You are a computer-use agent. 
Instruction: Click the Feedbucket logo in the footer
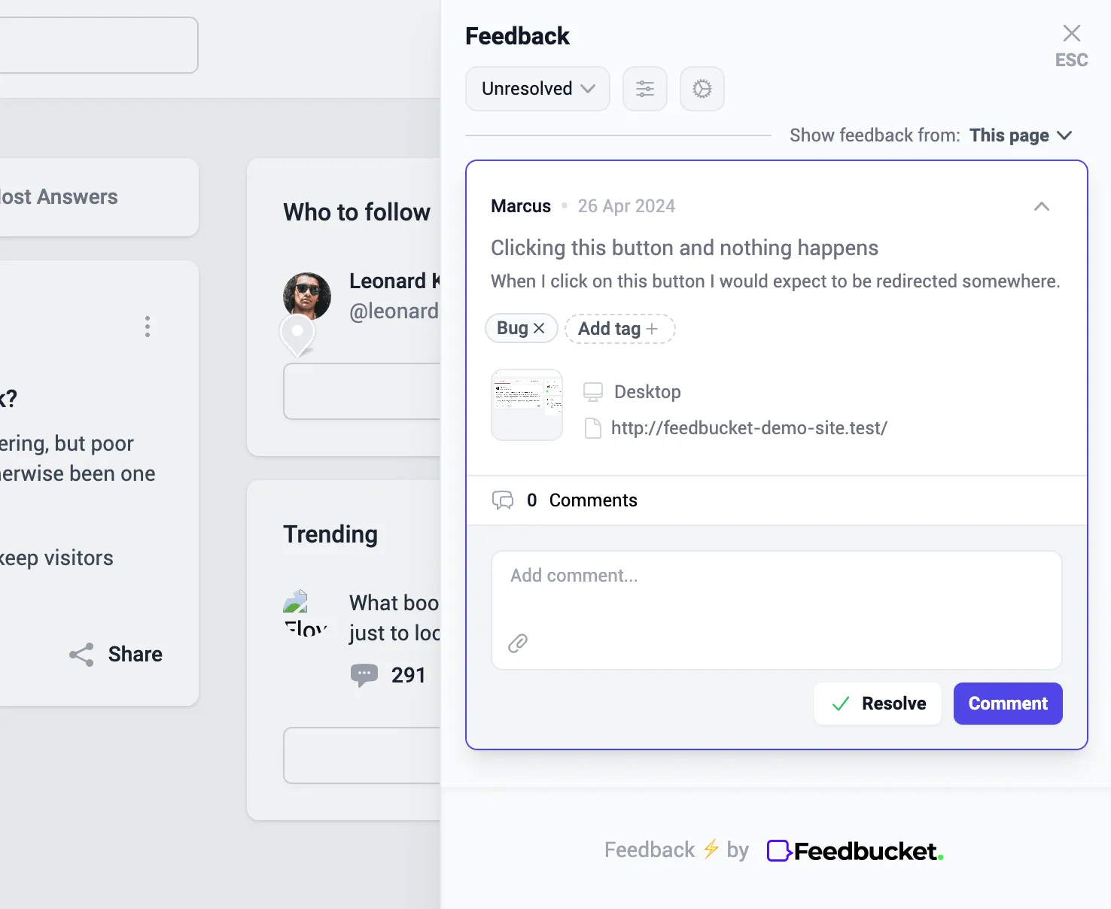click(854, 850)
